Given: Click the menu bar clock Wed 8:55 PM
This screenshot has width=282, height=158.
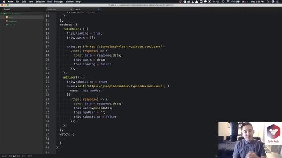Looking at the screenshot, I should click(257, 2).
